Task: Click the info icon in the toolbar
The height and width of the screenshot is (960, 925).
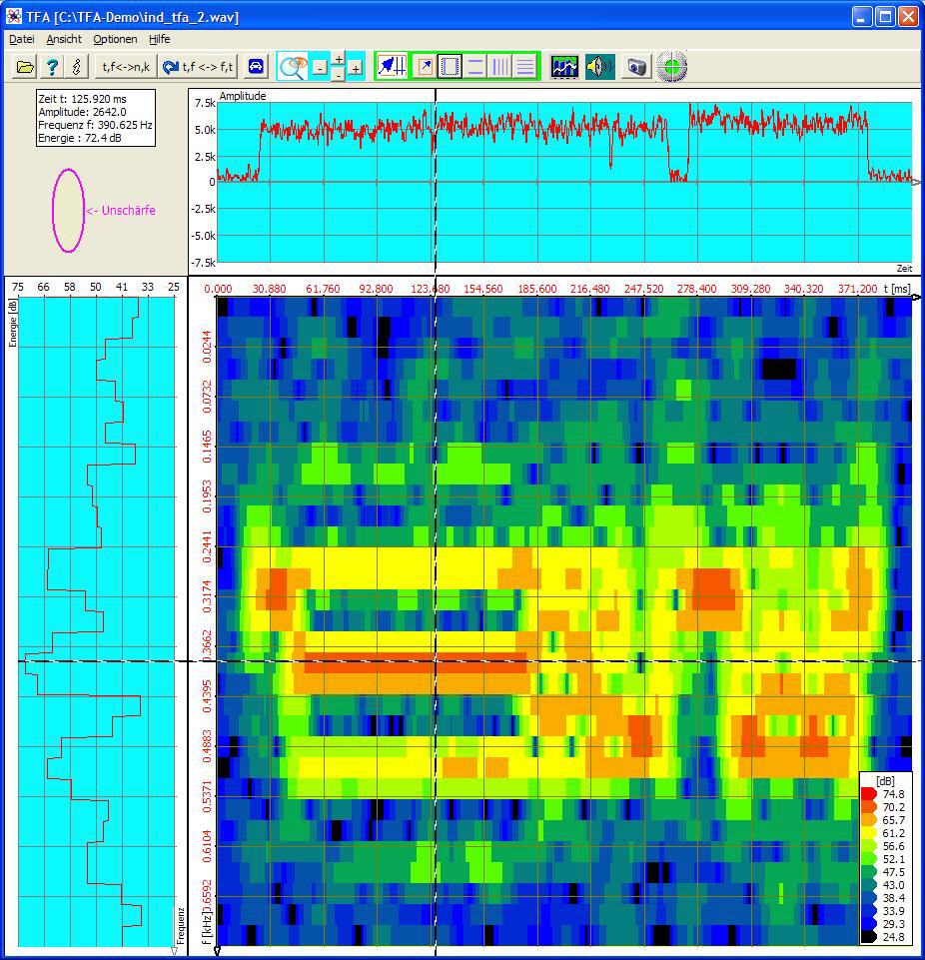Action: 76,67
